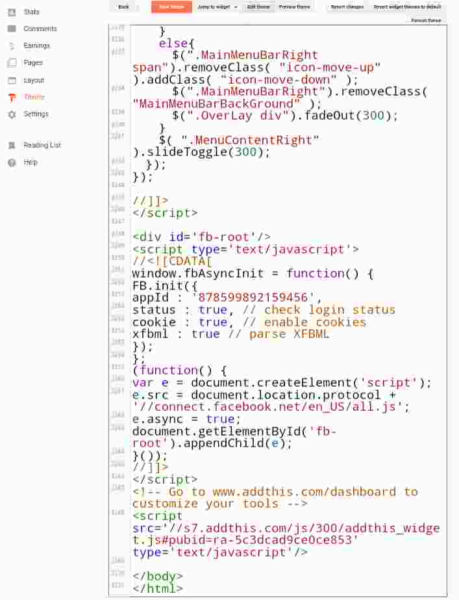
Task: Select the orange Theme paint-roller icon
Action: (12, 98)
